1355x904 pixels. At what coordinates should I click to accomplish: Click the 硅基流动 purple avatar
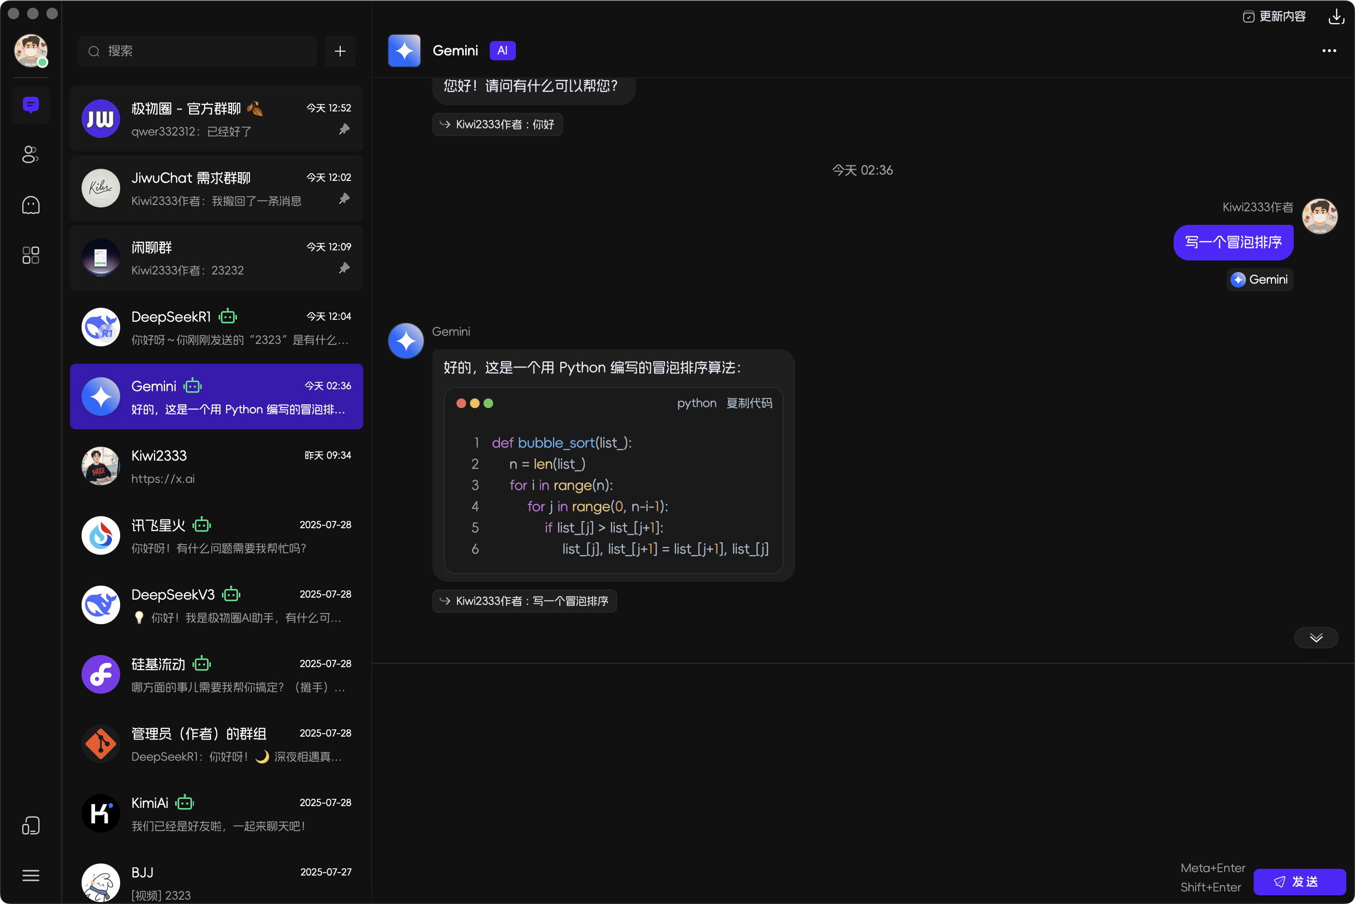101,674
